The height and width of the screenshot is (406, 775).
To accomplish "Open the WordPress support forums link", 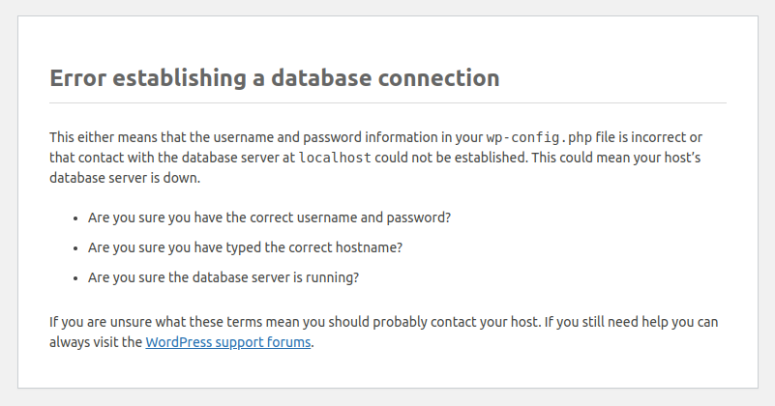I will [x=228, y=342].
